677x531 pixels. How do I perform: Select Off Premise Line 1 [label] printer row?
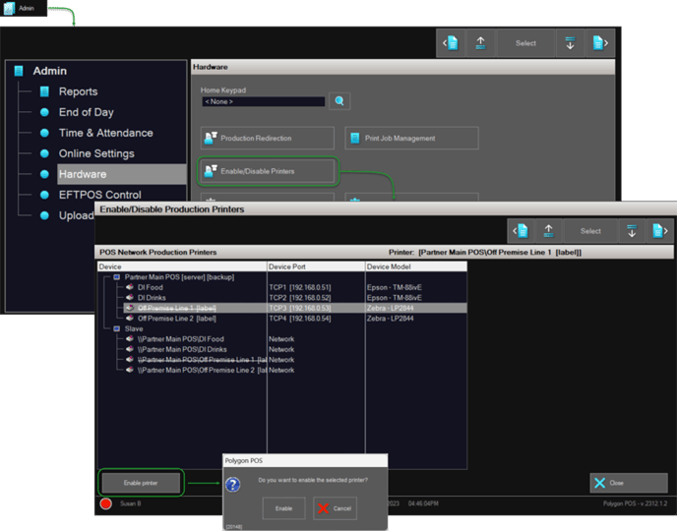(295, 308)
